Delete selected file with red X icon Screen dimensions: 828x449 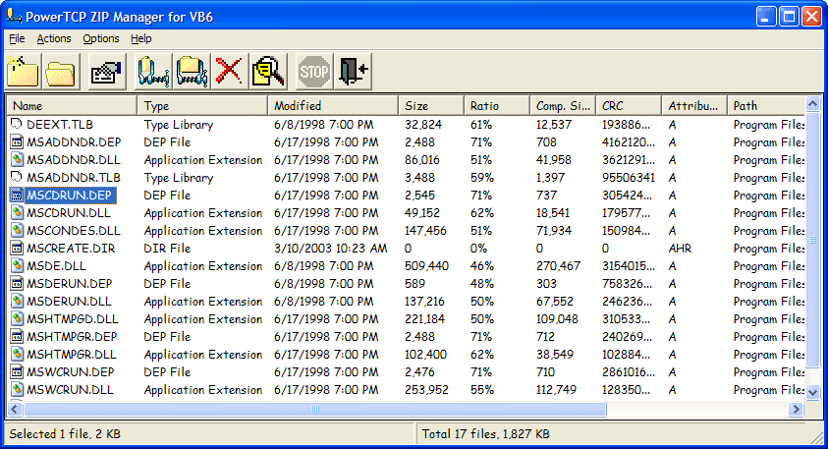pos(229,72)
